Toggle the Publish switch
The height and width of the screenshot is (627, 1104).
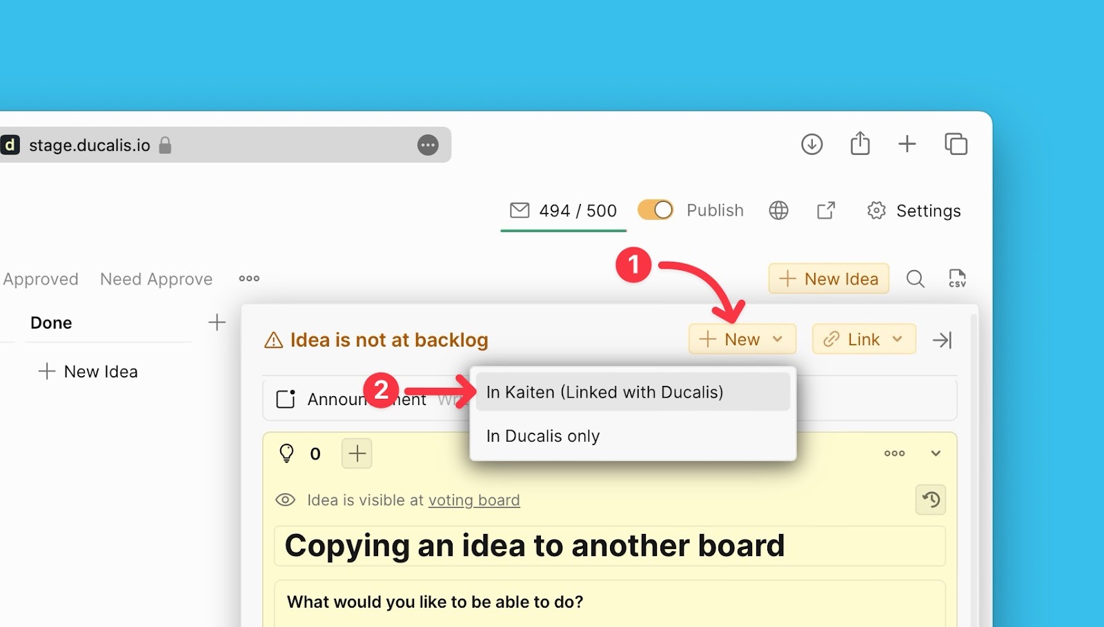pos(655,210)
